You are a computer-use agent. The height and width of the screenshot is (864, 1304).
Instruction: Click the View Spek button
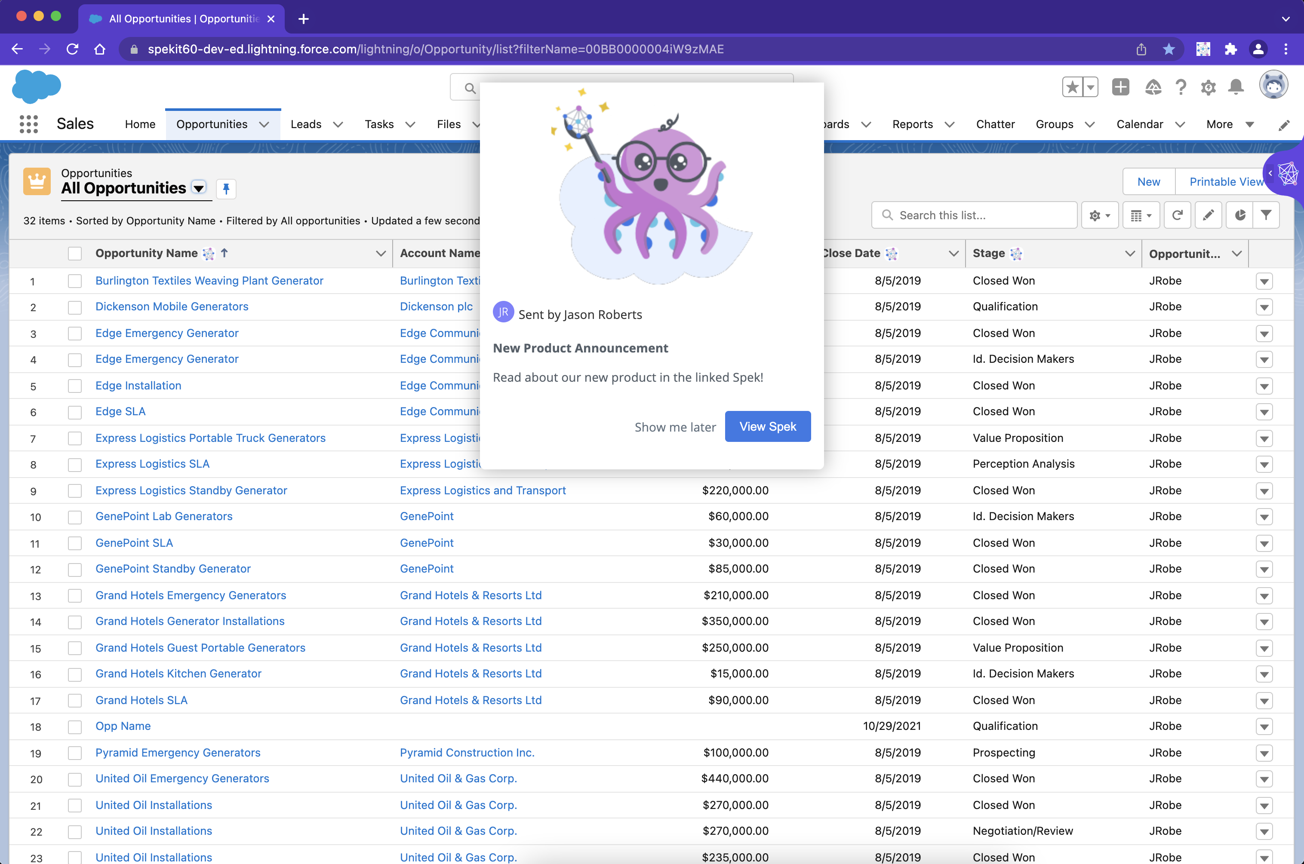coord(768,426)
